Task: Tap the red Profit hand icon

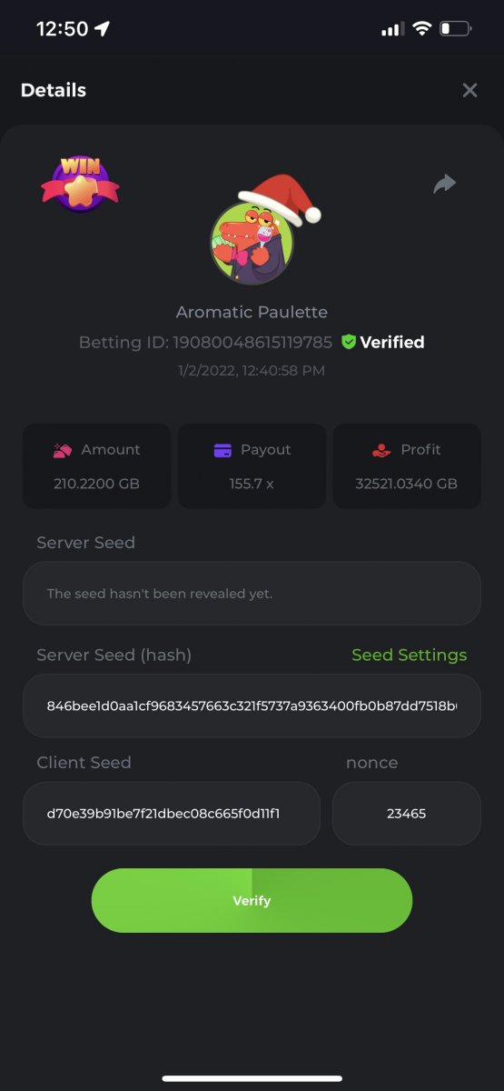Action: click(x=382, y=450)
